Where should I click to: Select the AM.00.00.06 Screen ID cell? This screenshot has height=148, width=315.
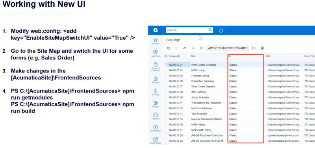179,81
